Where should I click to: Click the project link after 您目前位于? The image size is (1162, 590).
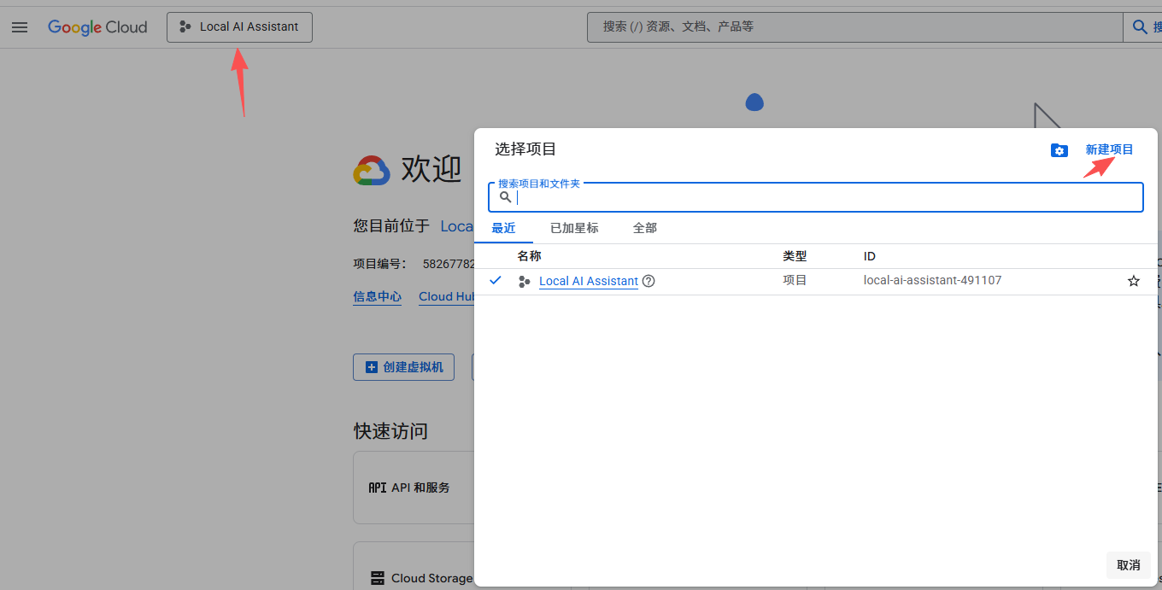[457, 226]
